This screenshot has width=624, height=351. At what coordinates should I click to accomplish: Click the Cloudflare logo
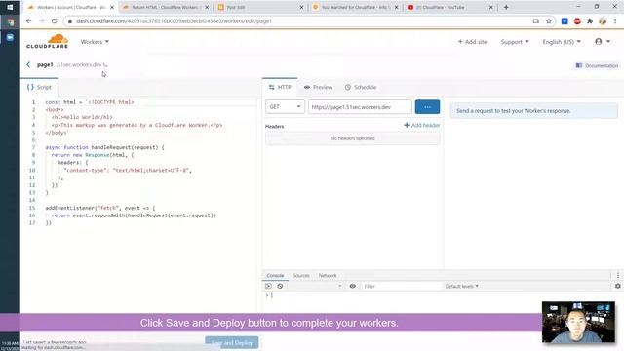point(48,41)
